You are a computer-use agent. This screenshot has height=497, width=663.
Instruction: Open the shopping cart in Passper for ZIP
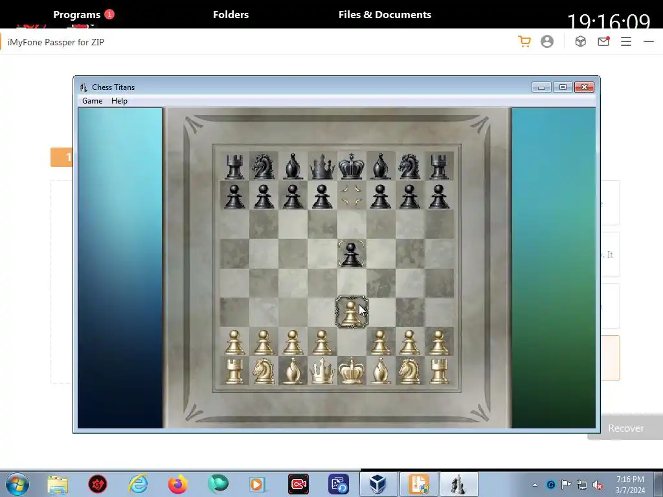point(524,41)
